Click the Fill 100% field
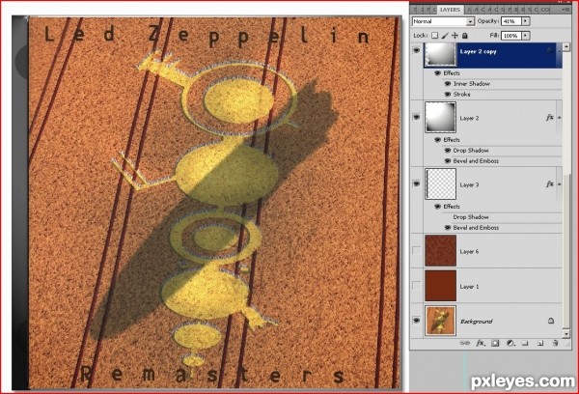 [511, 36]
